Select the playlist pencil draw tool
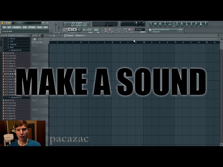This screenshot has height=167, width=223. point(40,36)
